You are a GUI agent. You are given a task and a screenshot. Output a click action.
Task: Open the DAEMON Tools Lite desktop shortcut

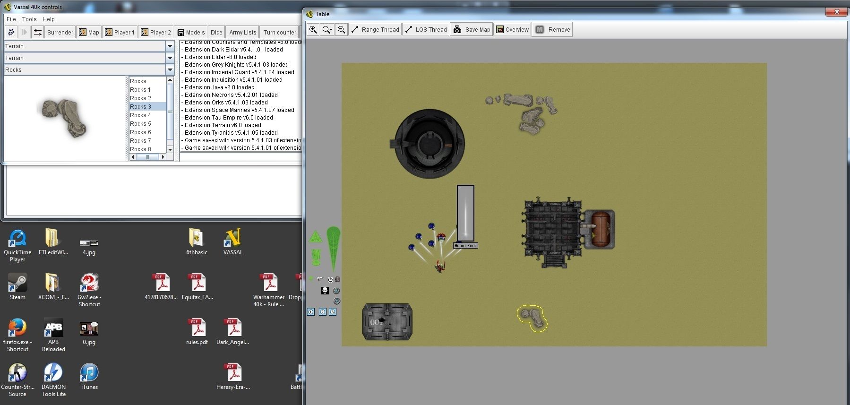click(53, 379)
